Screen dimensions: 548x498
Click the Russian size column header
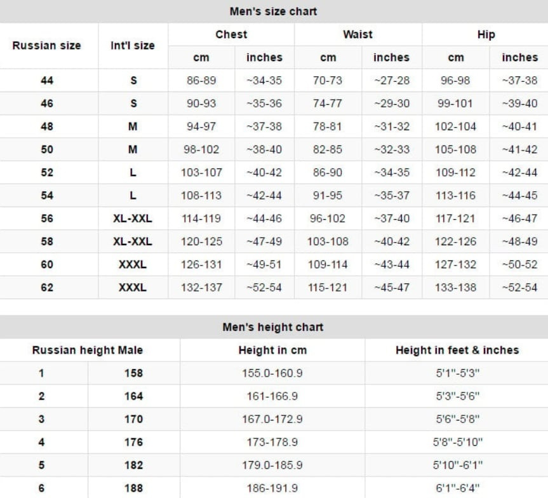pyautogui.click(x=47, y=46)
